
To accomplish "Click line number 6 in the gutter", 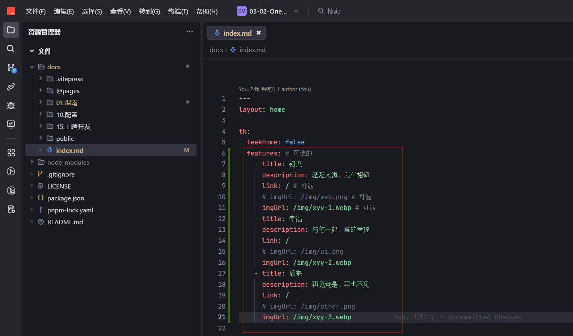I will point(224,153).
